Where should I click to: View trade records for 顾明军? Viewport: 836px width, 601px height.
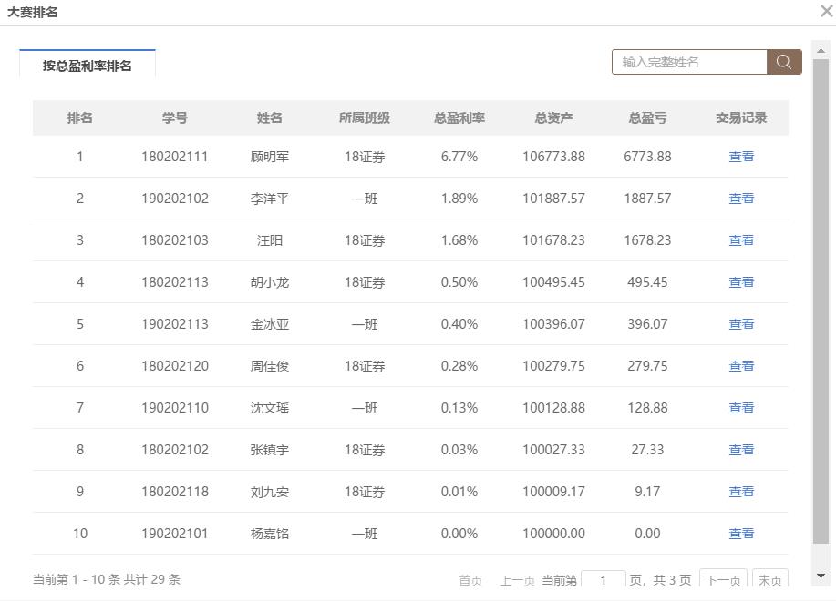(x=741, y=157)
